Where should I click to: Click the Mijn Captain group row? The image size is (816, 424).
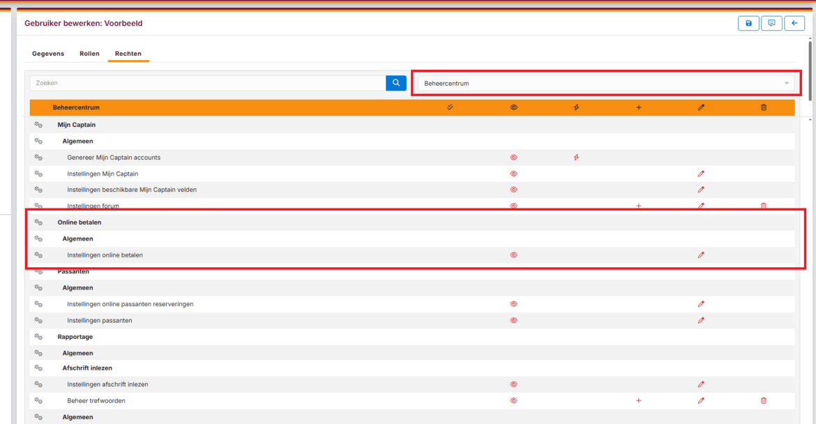click(x=77, y=125)
